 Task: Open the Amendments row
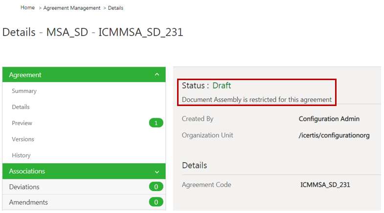[x=28, y=202]
